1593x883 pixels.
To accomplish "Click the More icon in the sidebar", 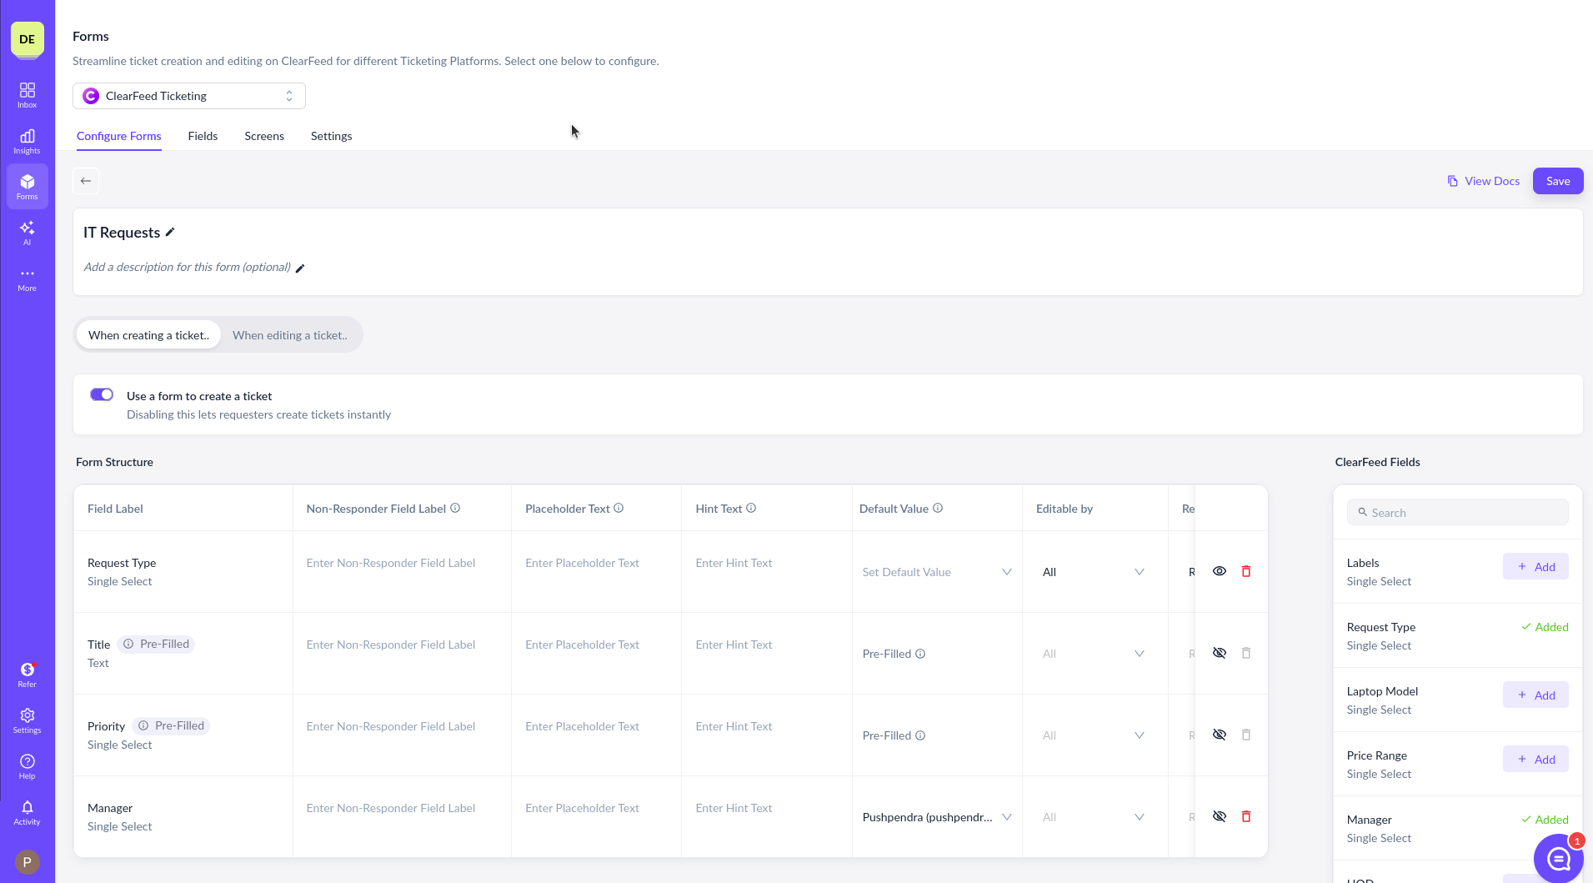I will 27,278.
